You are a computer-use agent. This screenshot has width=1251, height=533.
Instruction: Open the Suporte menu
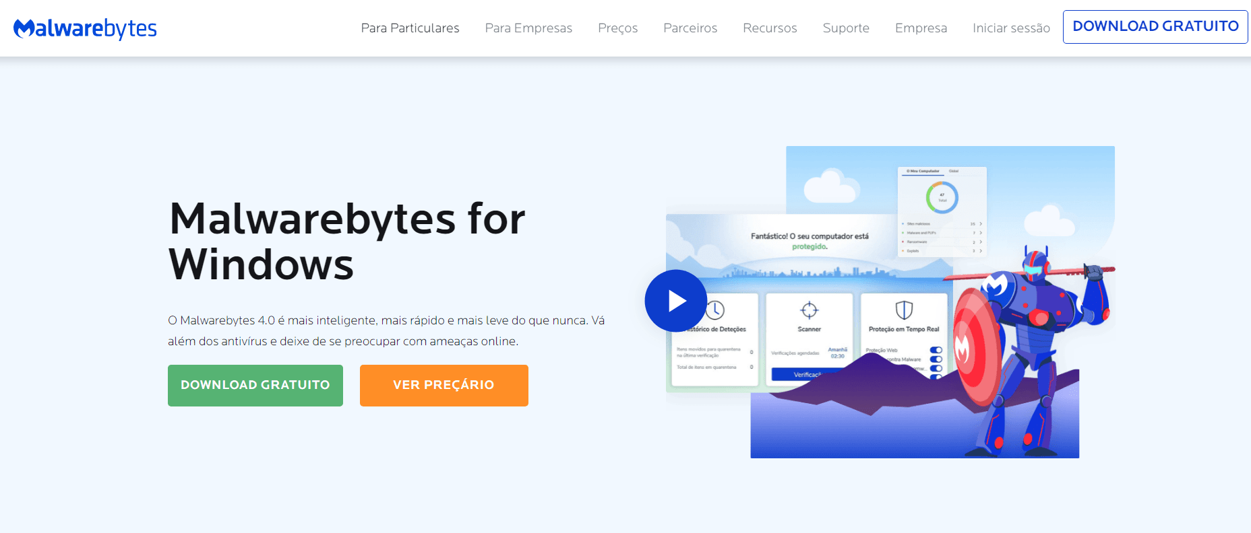point(846,28)
